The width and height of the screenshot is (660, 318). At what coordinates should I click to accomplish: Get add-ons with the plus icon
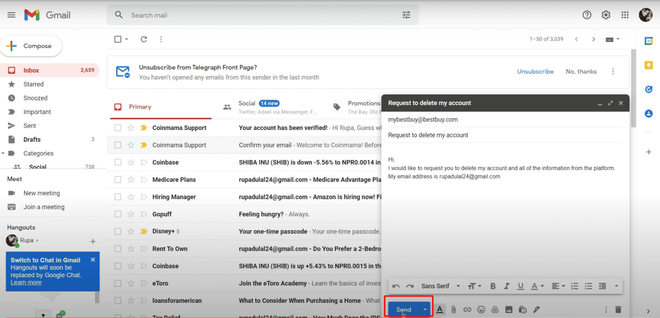click(x=649, y=152)
